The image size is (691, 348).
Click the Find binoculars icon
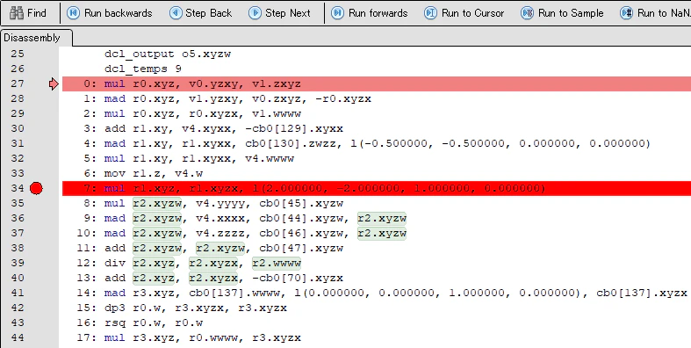coord(17,13)
